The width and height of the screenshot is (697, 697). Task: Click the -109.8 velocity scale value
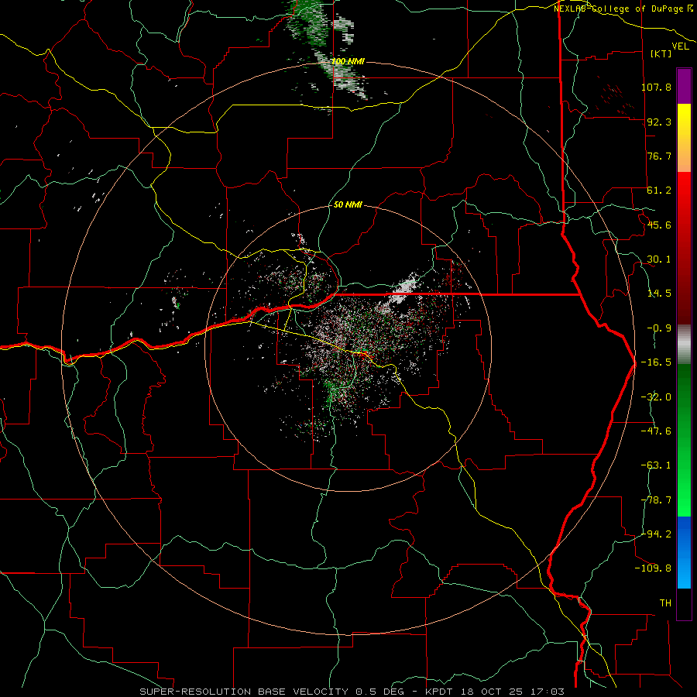pyautogui.click(x=653, y=568)
